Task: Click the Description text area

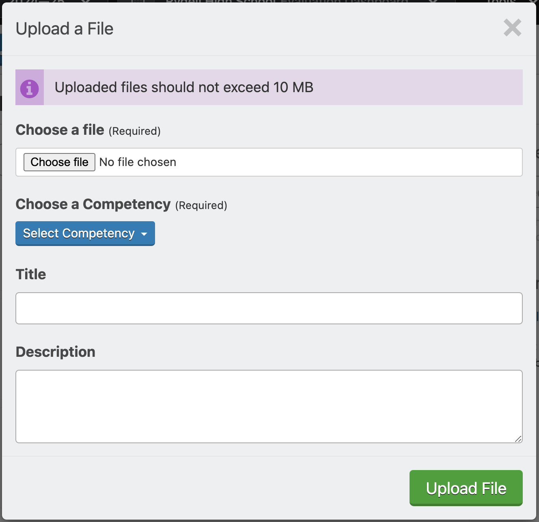Action: [x=269, y=406]
